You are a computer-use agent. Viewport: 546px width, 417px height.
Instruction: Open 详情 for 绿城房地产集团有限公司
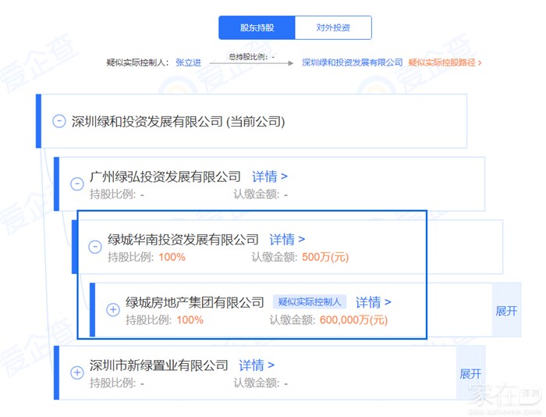click(x=374, y=302)
